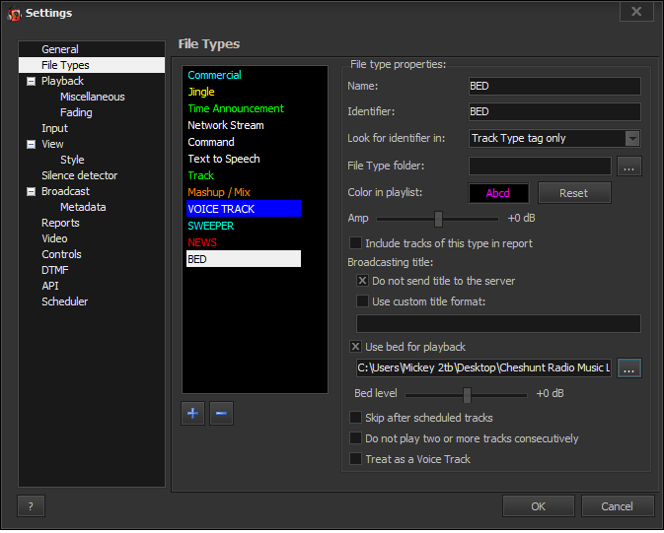Open API settings page
This screenshot has width=664, height=533.
(50, 287)
